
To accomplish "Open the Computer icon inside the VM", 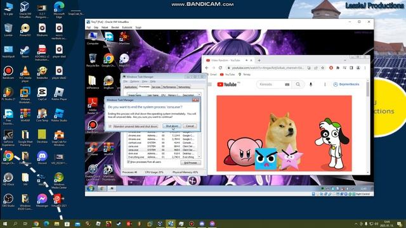I will tap(93, 38).
